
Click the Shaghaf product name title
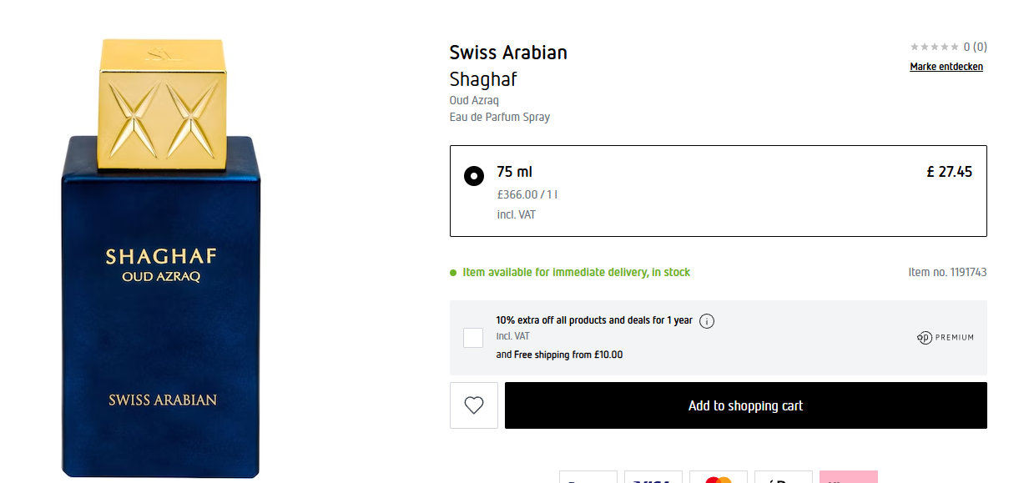click(x=483, y=79)
